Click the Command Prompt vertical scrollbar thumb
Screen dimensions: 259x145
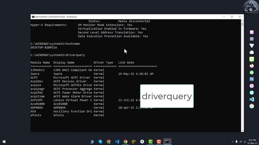coord(242,24)
